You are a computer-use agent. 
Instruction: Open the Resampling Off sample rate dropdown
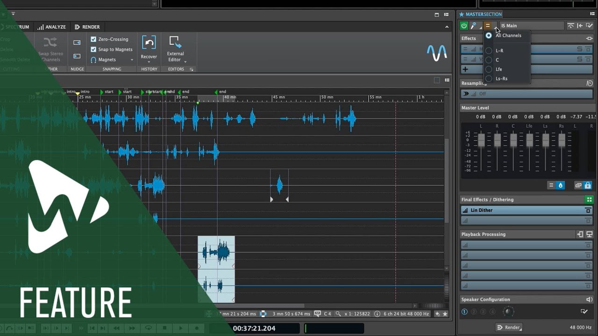coord(527,94)
